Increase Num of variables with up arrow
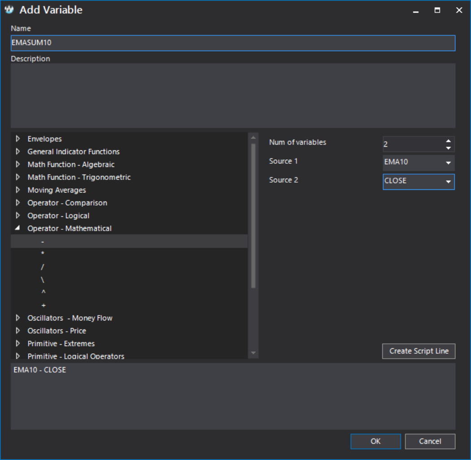 tap(448, 140)
